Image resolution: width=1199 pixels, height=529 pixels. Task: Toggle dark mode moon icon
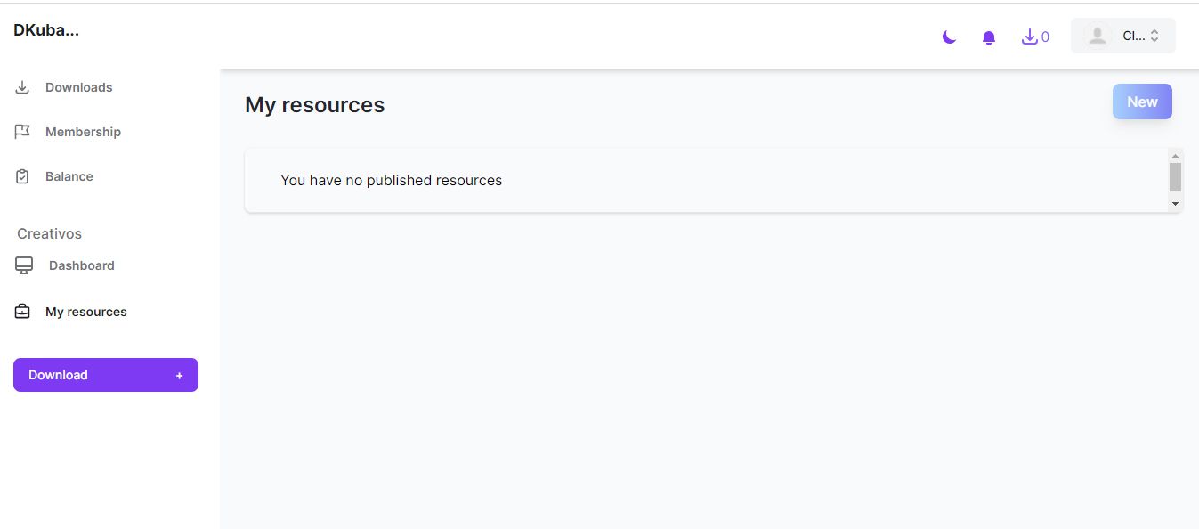click(949, 37)
